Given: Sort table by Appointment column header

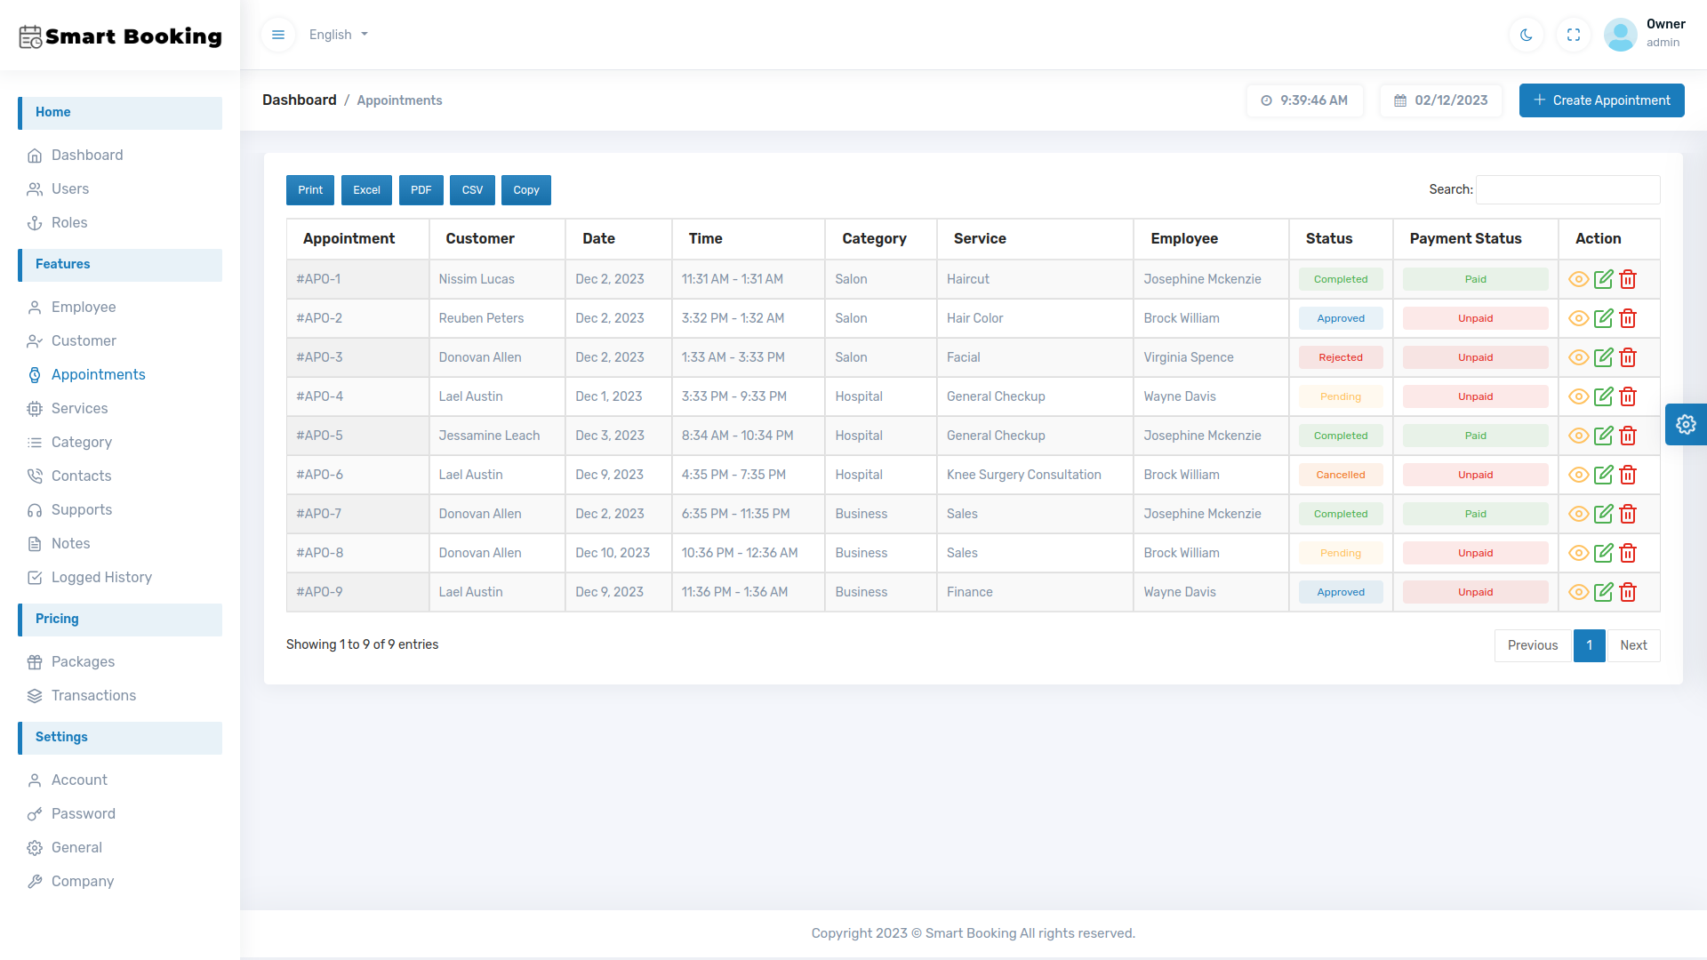Looking at the screenshot, I should (x=349, y=238).
